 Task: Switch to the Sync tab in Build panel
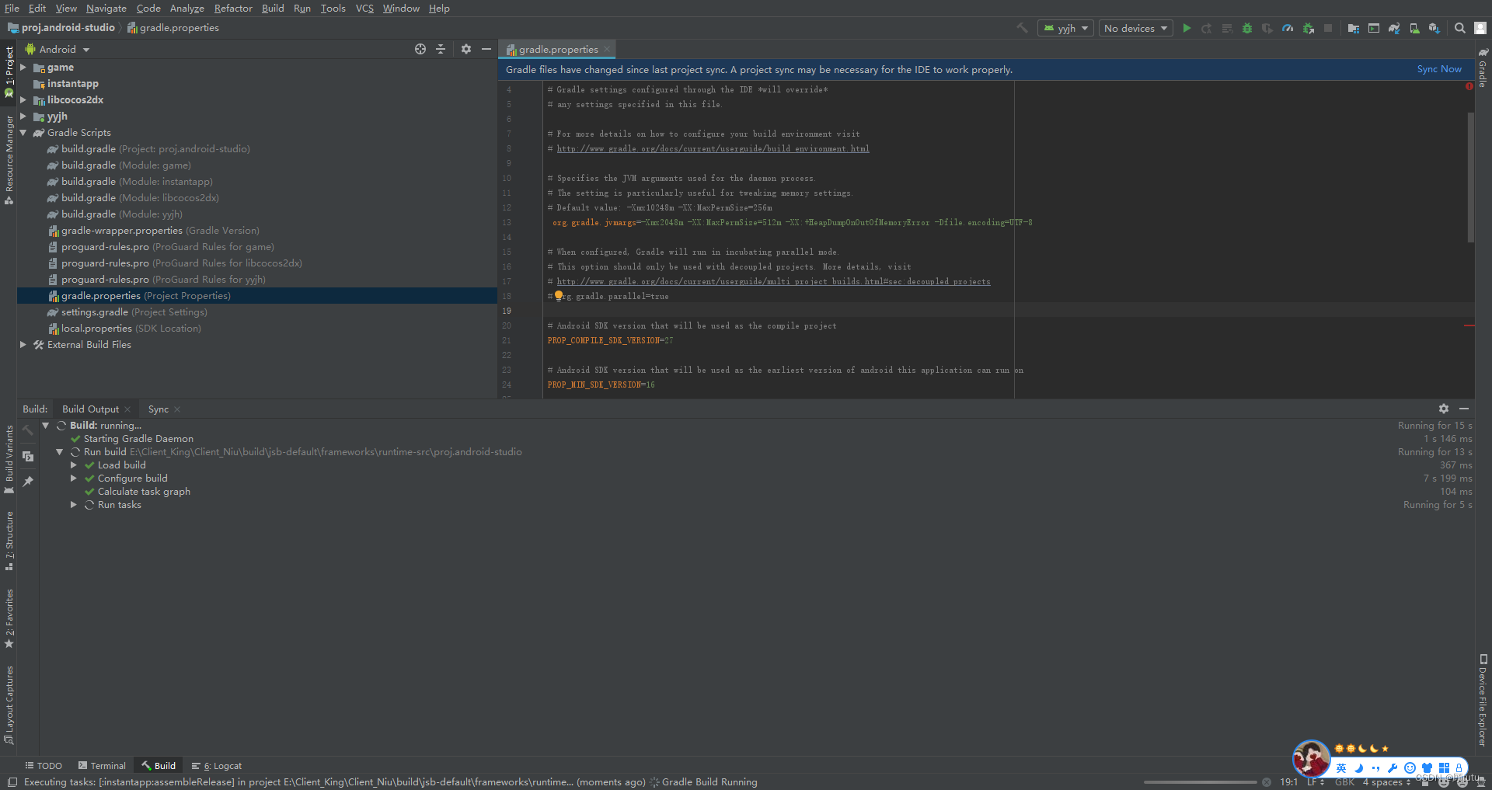click(x=158, y=409)
